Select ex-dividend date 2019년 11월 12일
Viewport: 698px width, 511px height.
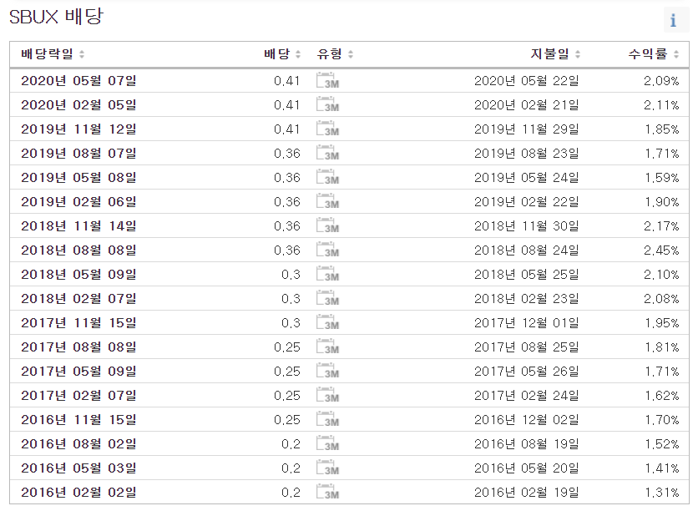[x=78, y=129]
